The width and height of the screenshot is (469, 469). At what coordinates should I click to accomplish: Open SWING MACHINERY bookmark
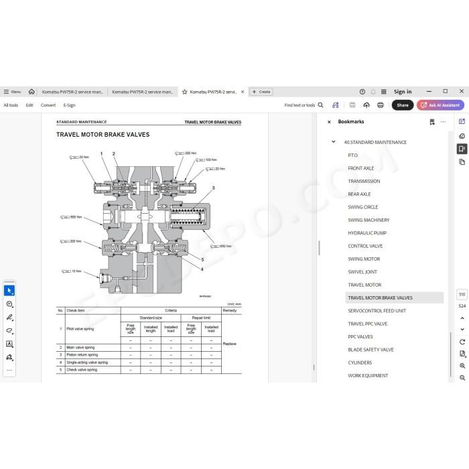click(x=368, y=220)
